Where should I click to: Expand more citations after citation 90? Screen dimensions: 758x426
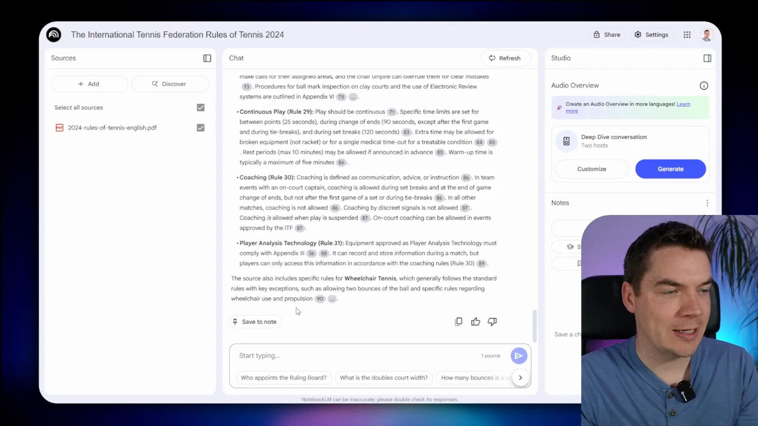coord(332,299)
